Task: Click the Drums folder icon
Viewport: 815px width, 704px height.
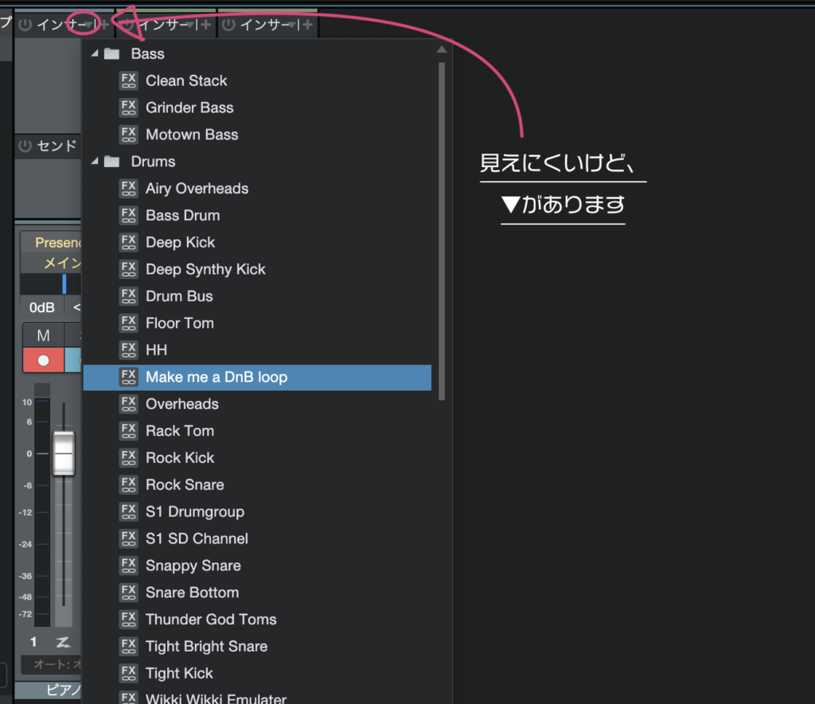Action: pos(112,161)
